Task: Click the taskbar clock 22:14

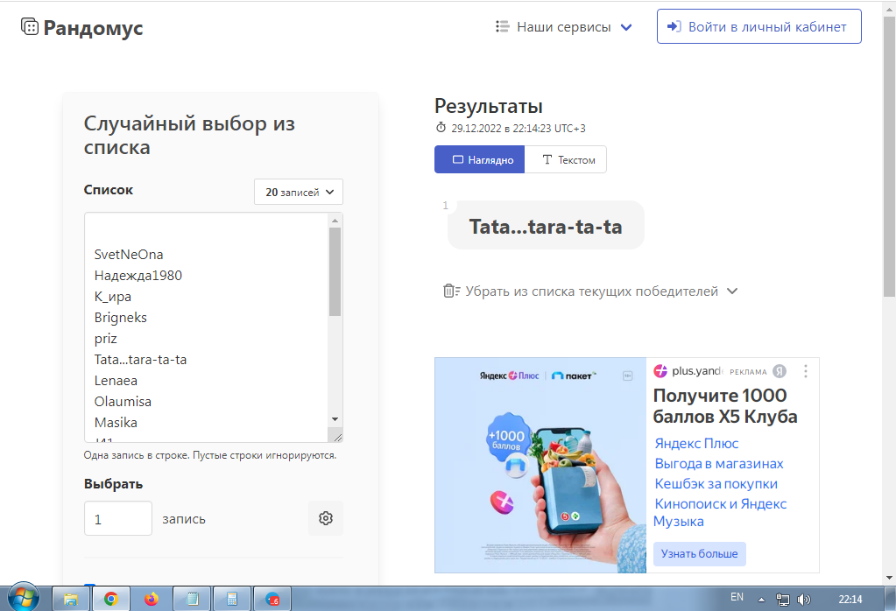Action: pyautogui.click(x=850, y=599)
